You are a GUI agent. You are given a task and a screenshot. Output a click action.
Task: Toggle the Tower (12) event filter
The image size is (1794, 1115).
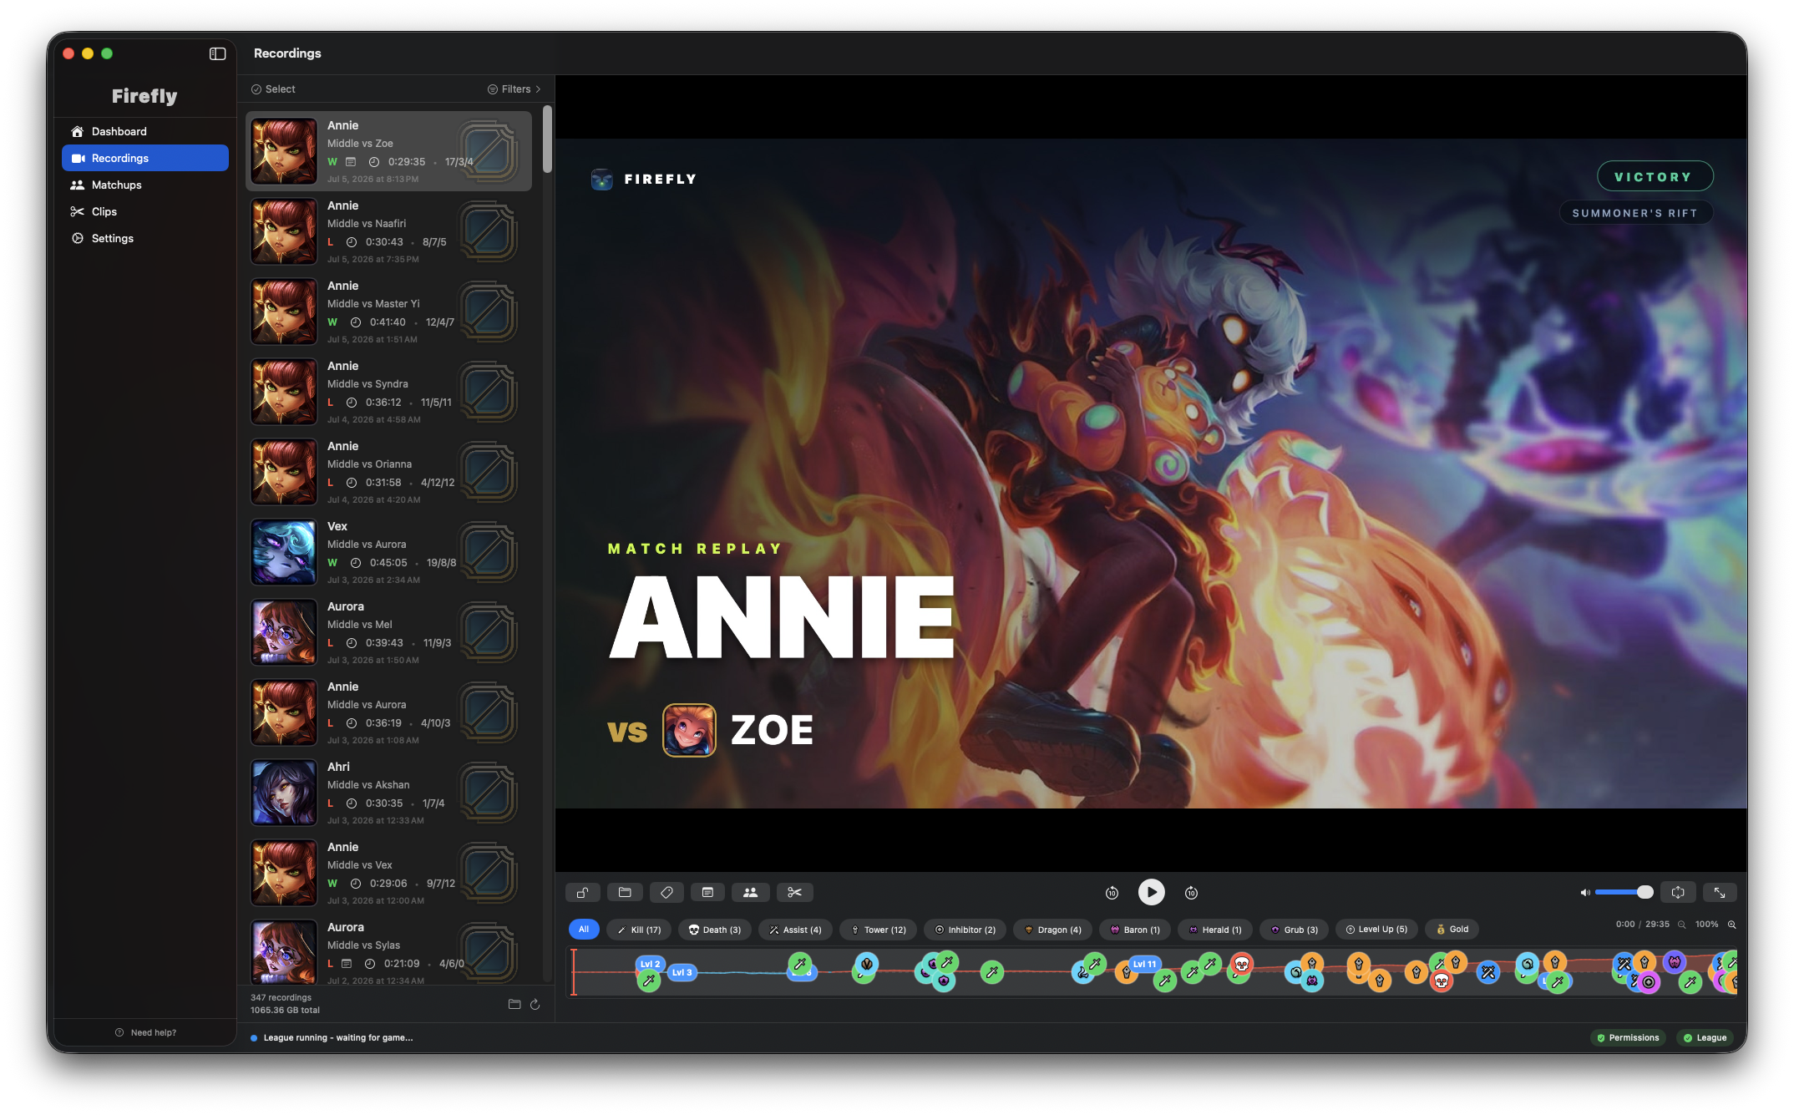879,930
